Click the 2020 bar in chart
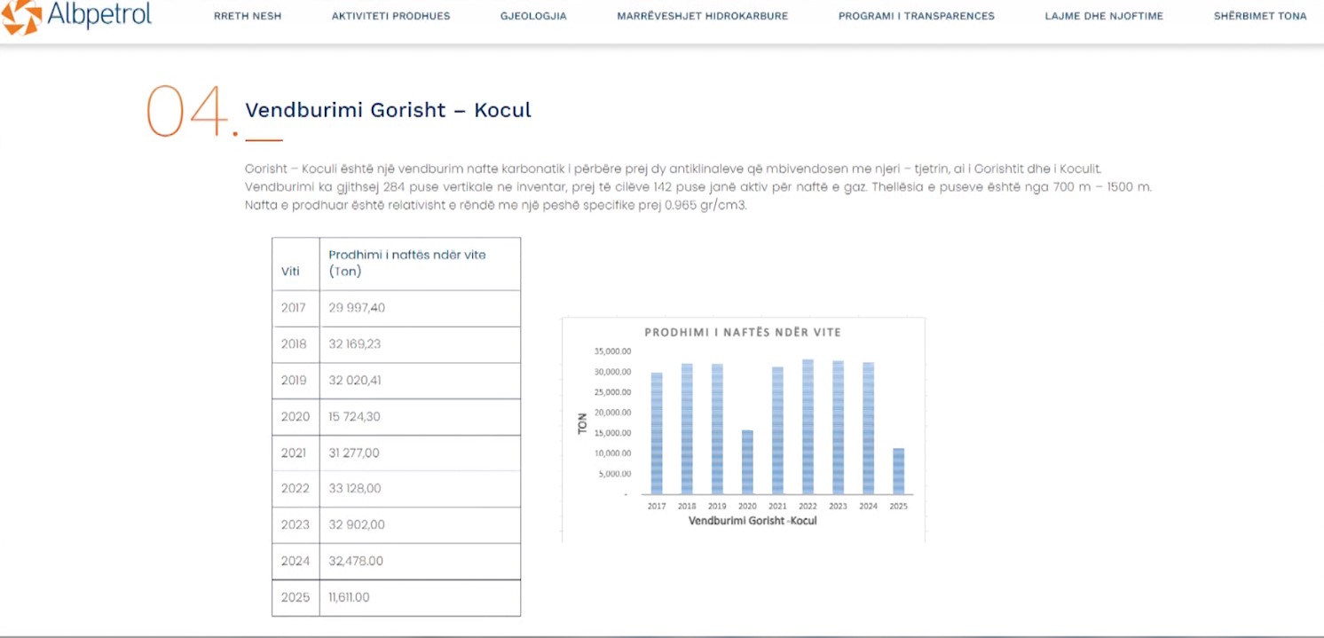 (x=747, y=462)
